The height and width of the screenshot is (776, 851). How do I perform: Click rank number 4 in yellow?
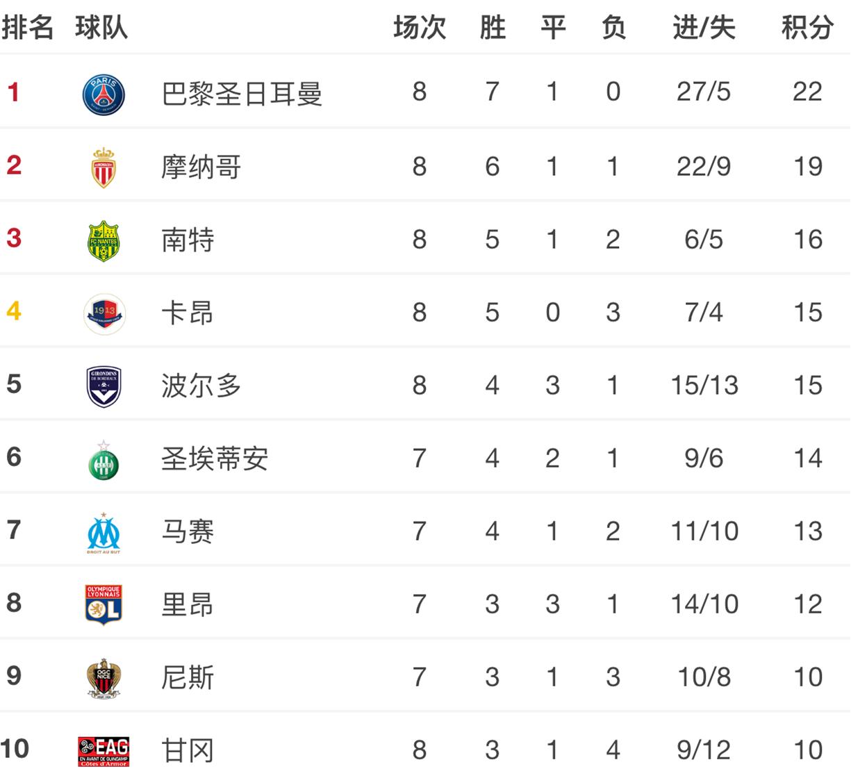pos(14,311)
